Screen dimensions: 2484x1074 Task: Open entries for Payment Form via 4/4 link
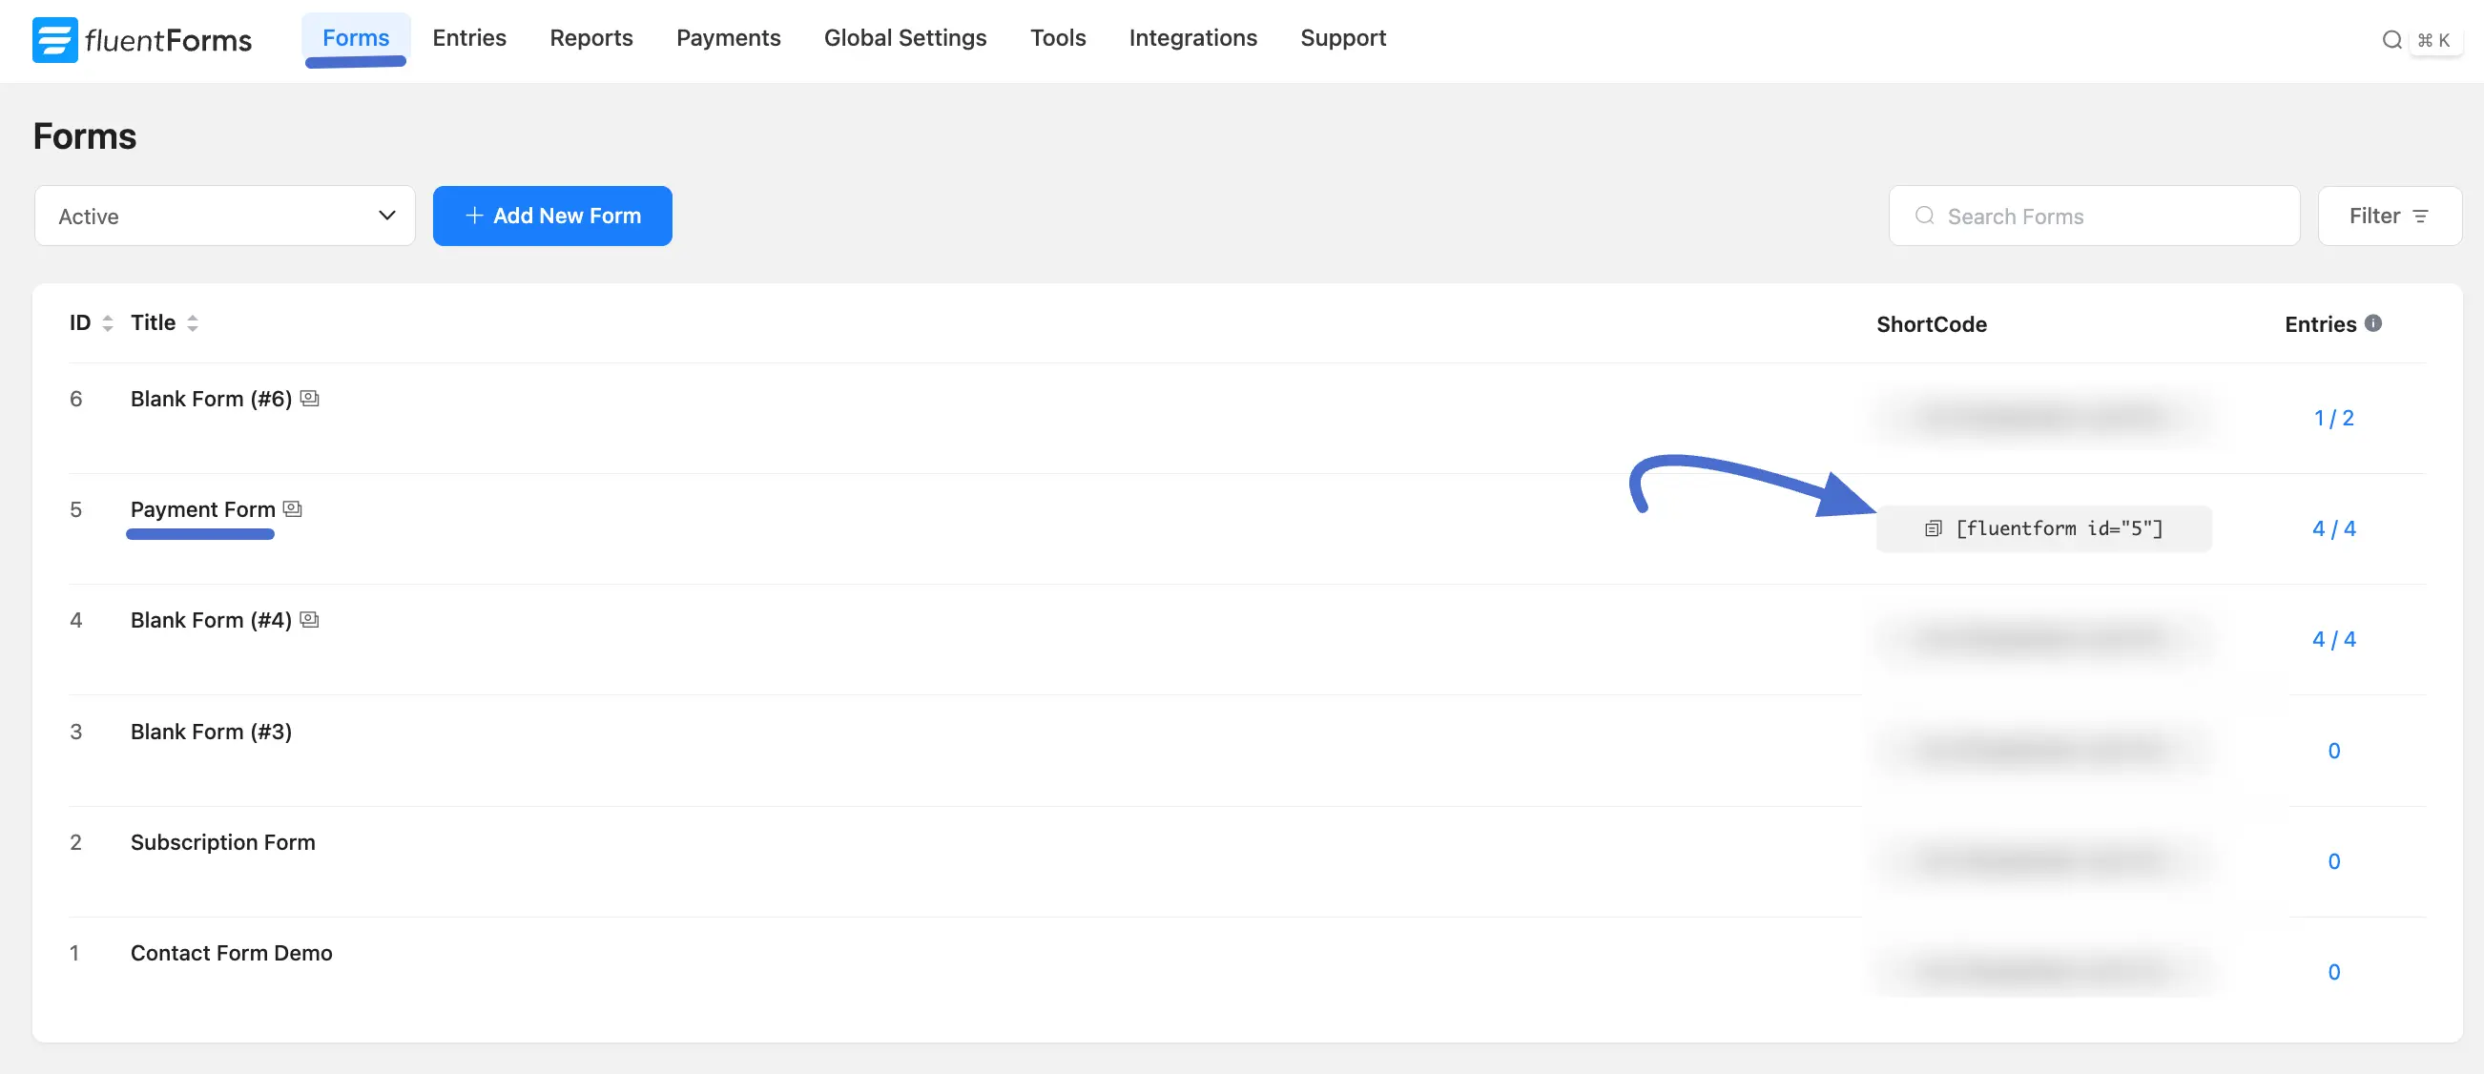click(2333, 527)
